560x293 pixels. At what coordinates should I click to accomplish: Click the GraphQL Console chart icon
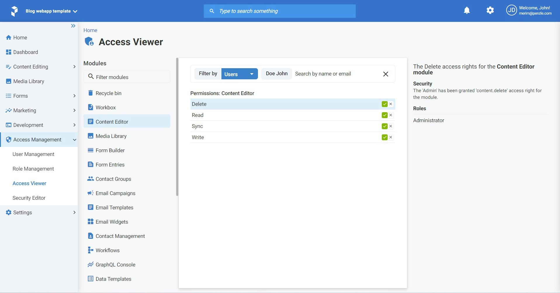[91, 264]
